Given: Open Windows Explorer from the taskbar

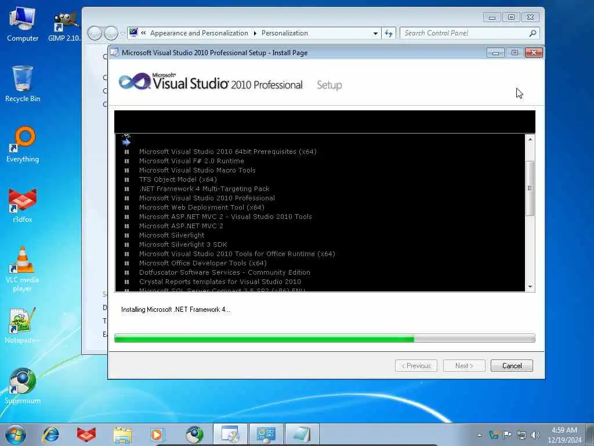Looking at the screenshot, I should click(122, 434).
